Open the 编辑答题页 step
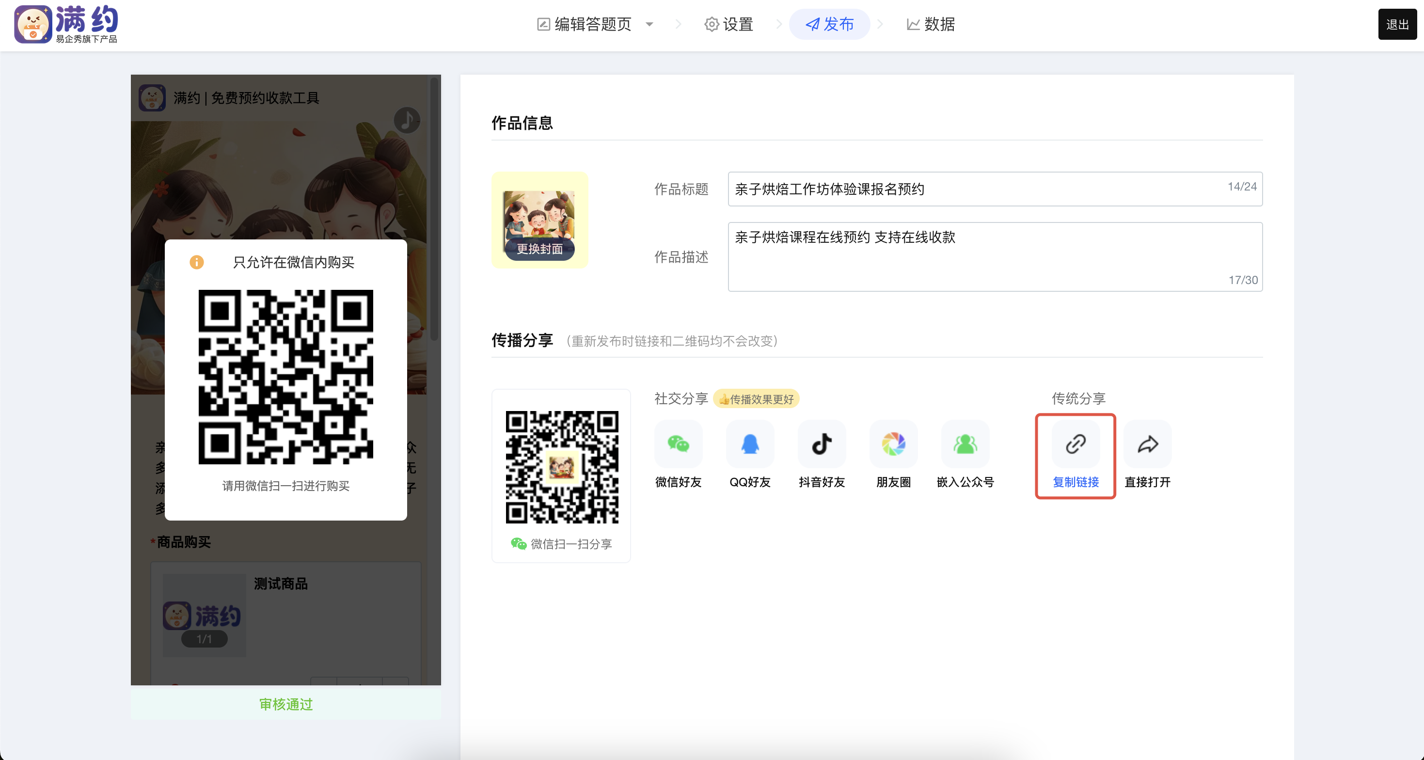Viewport: 1424px width, 760px height. pyautogui.click(x=585, y=24)
